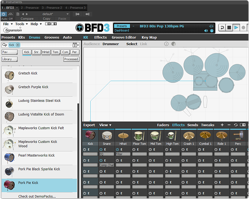Click the plugin power bypass icon
Viewport: 249px width, 199px height.
point(3,14)
